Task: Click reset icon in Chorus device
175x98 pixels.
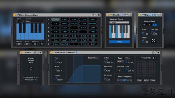Action: pyautogui.click(x=153, y=41)
